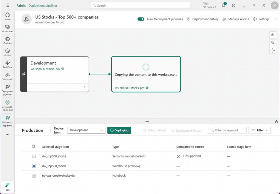
Task: Select dw_snp500_stocks Semantic model row
Action: tap(150, 156)
